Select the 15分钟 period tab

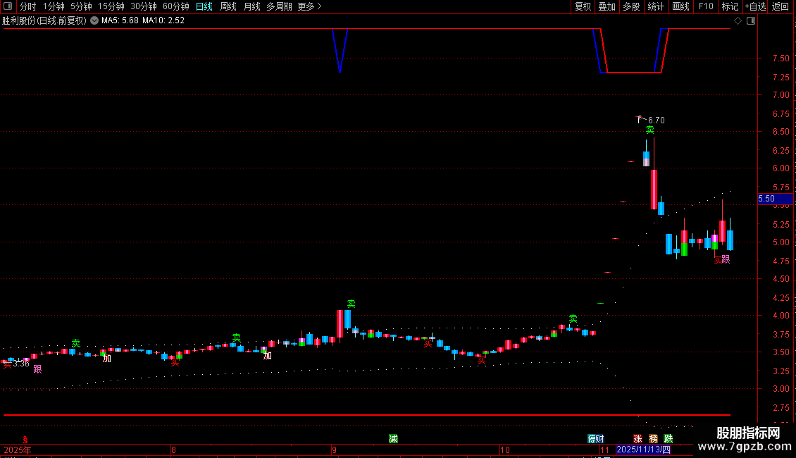tap(111, 6)
